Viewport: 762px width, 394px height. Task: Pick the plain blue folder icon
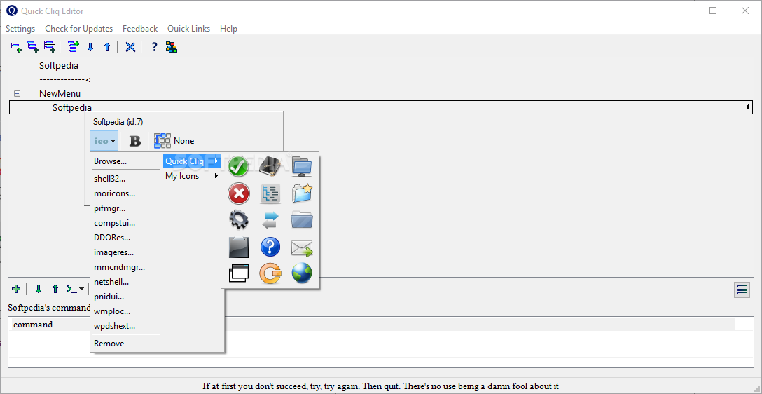coord(302,220)
